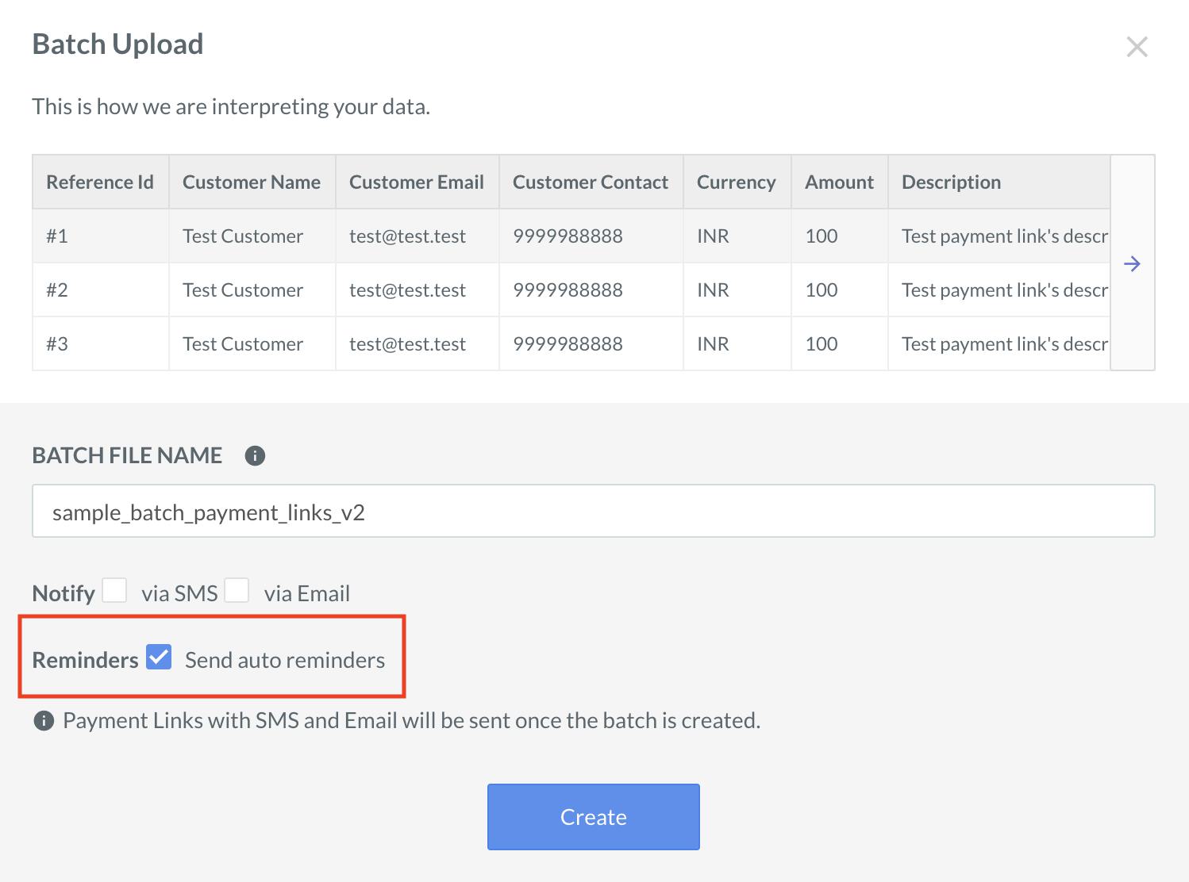Image resolution: width=1189 pixels, height=882 pixels.
Task: Click the Customer Contact column header
Action: tap(591, 182)
